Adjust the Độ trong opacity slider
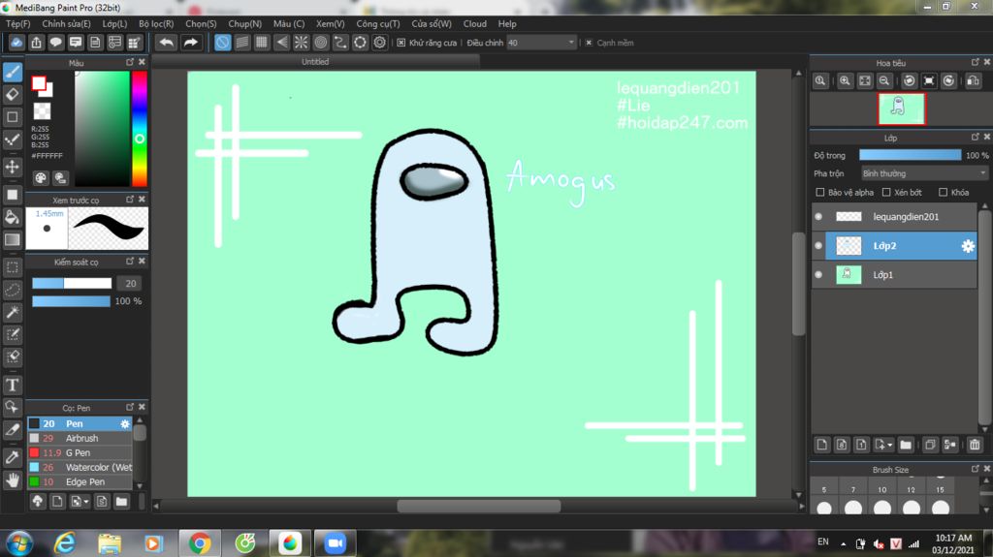The height and width of the screenshot is (557, 993). point(910,155)
